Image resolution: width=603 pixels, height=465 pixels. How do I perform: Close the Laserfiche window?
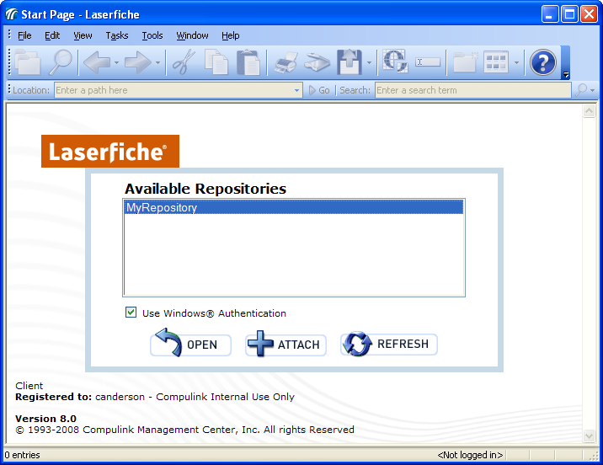(590, 14)
